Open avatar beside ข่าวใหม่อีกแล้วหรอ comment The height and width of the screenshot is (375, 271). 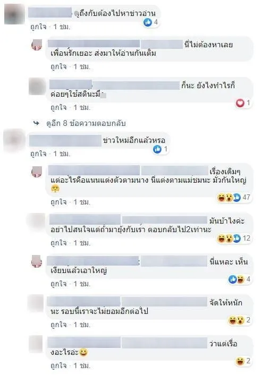tap(14, 141)
